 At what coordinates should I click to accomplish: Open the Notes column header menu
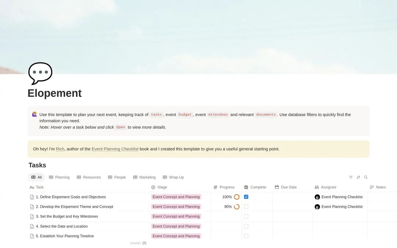point(378,187)
